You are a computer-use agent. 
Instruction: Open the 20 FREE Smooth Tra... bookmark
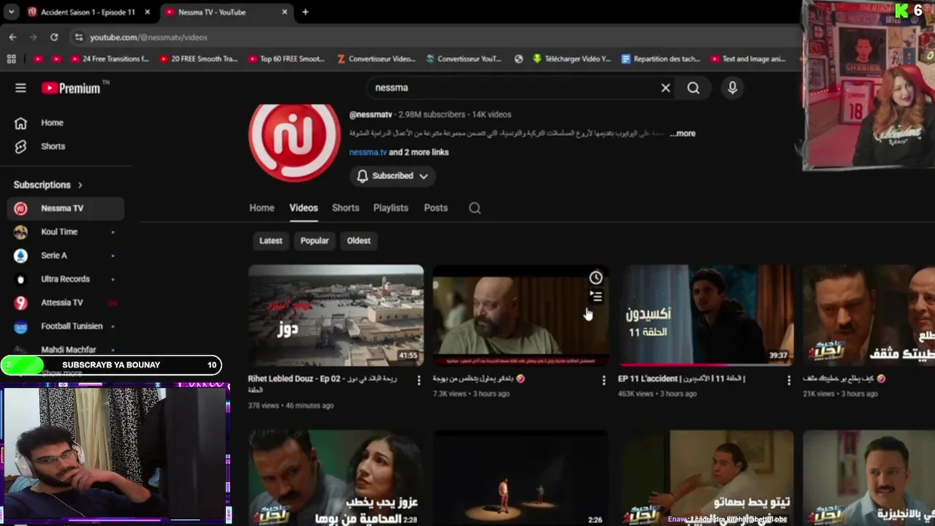(199, 58)
